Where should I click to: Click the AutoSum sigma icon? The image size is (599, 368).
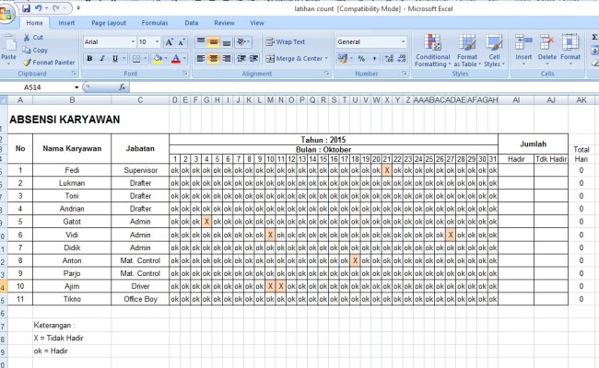pos(594,37)
